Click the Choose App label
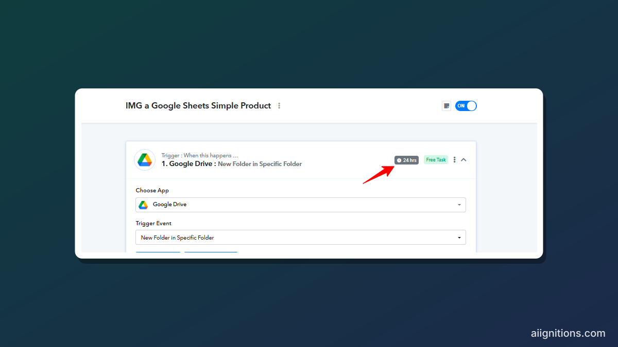Viewport: 618px width, 347px height. [152, 190]
